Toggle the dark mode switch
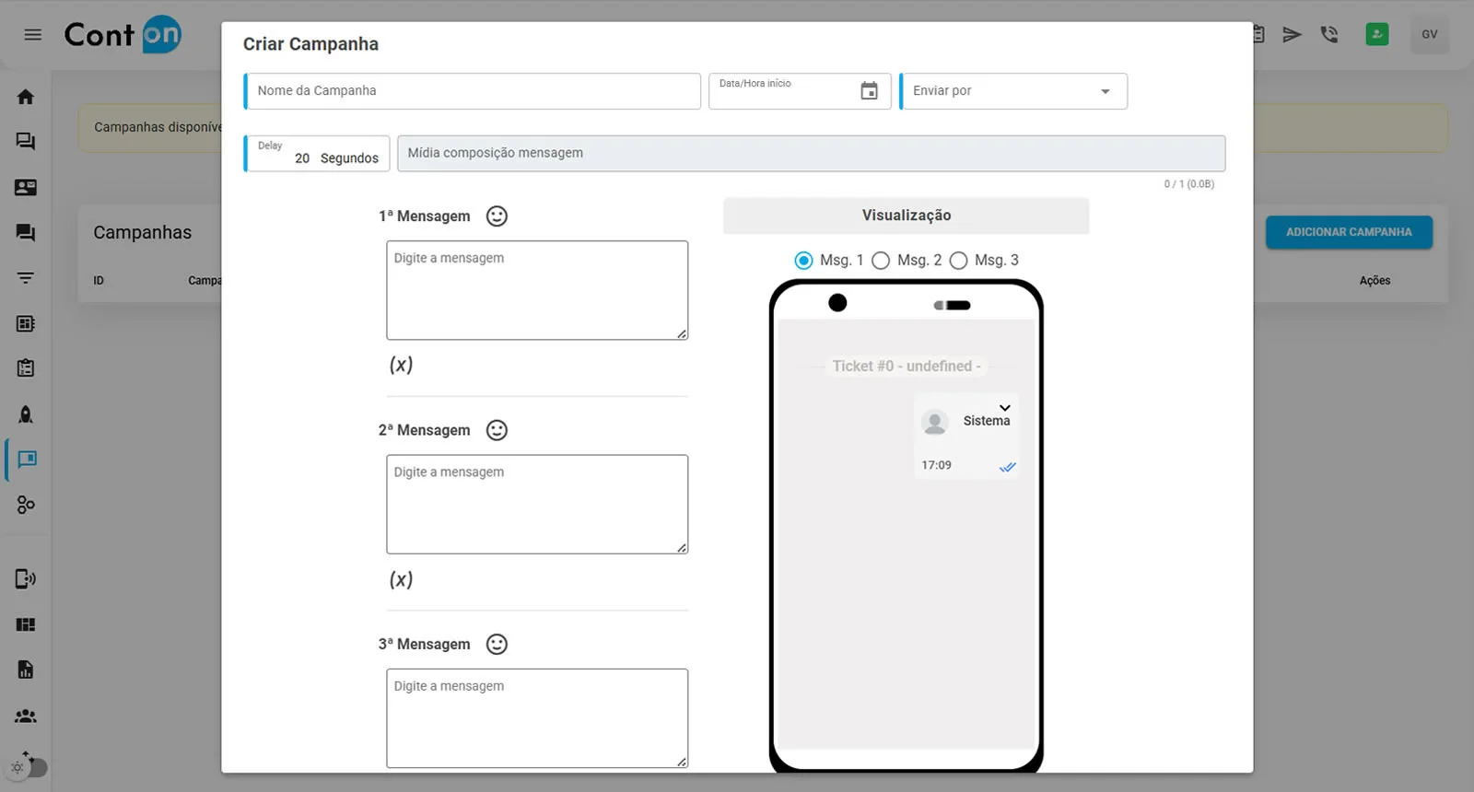 pos(28,766)
